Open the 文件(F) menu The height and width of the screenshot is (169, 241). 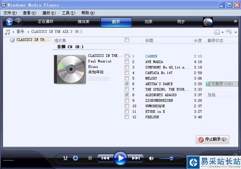pyautogui.click(x=10, y=13)
